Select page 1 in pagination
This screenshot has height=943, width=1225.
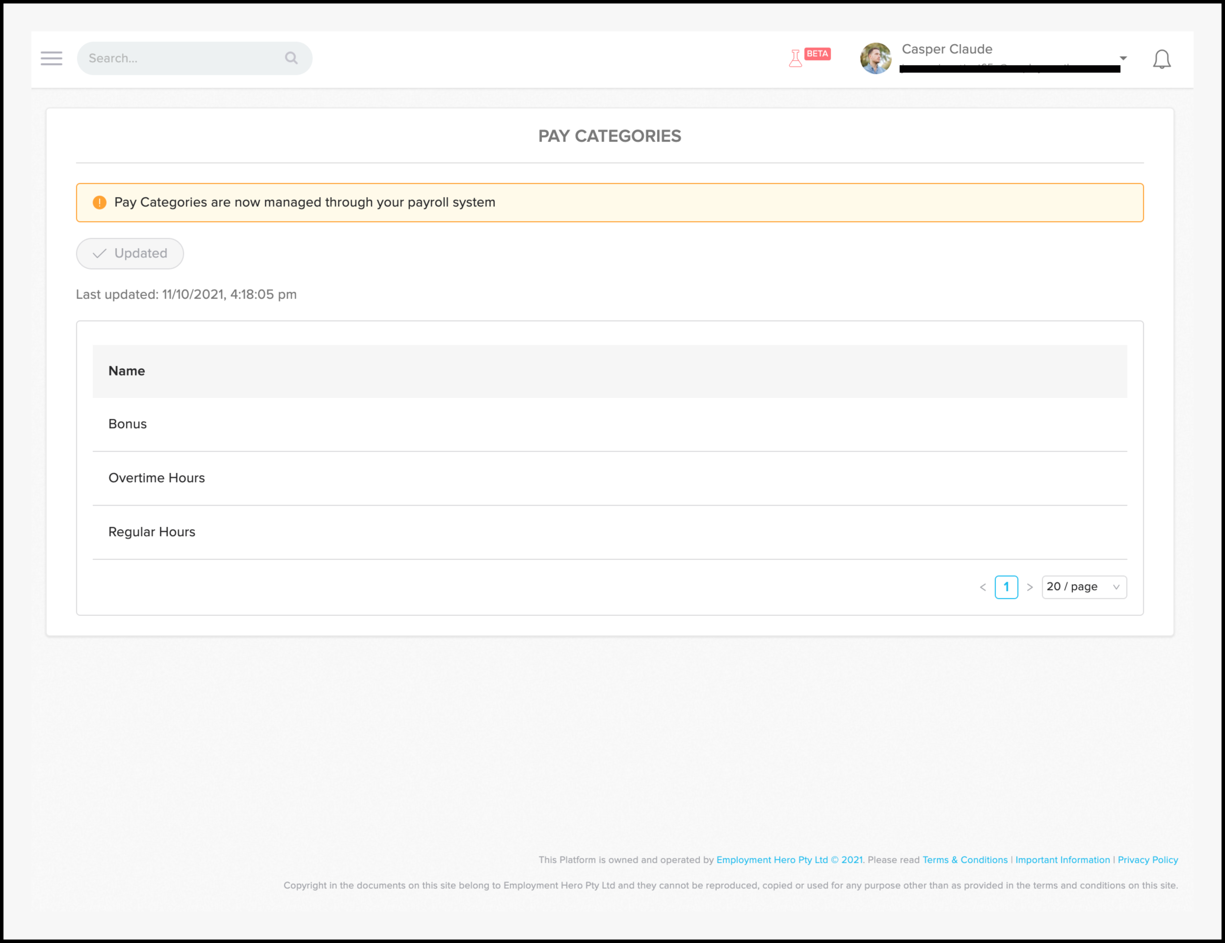(x=1006, y=587)
